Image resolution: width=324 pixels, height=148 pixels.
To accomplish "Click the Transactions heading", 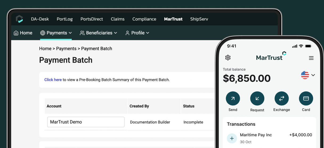I will click(x=241, y=124).
